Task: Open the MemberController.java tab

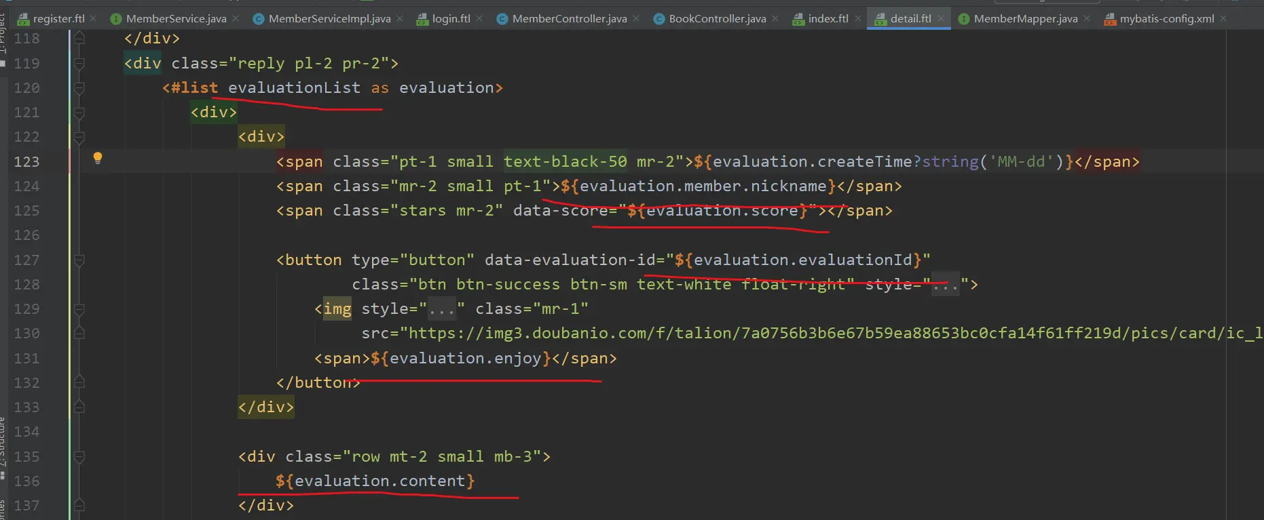Action: tap(569, 18)
